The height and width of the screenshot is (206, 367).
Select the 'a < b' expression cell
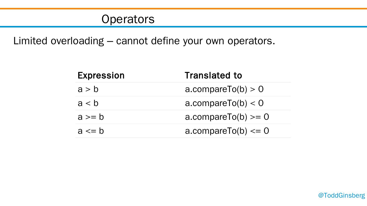[x=88, y=103]
